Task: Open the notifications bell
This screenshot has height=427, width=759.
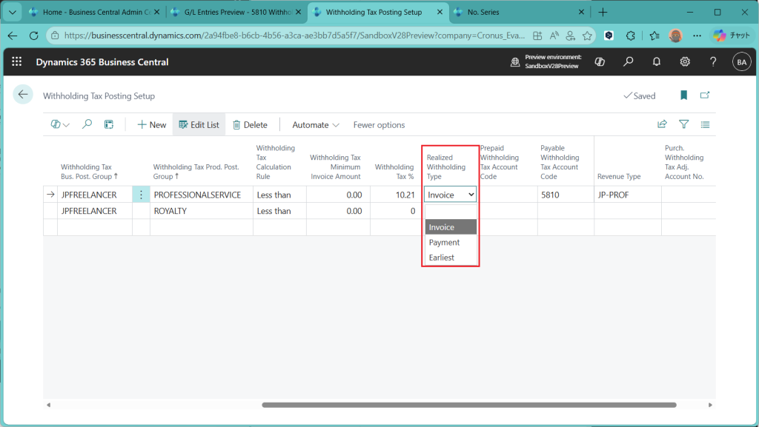Action: tap(657, 62)
